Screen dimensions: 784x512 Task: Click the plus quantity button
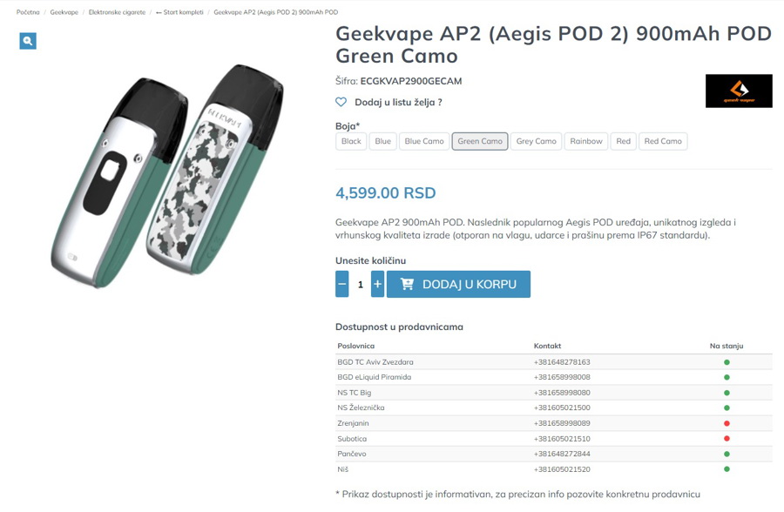pyautogui.click(x=377, y=284)
